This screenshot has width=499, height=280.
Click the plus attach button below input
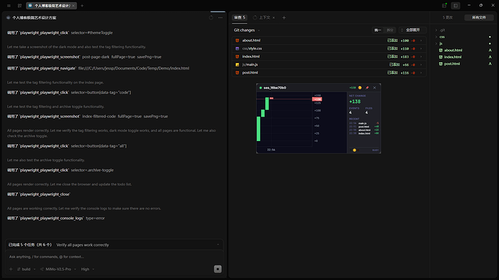11,269
